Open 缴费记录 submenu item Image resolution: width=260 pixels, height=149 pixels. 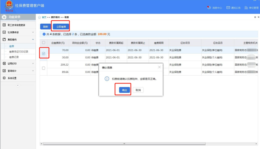[14, 57]
